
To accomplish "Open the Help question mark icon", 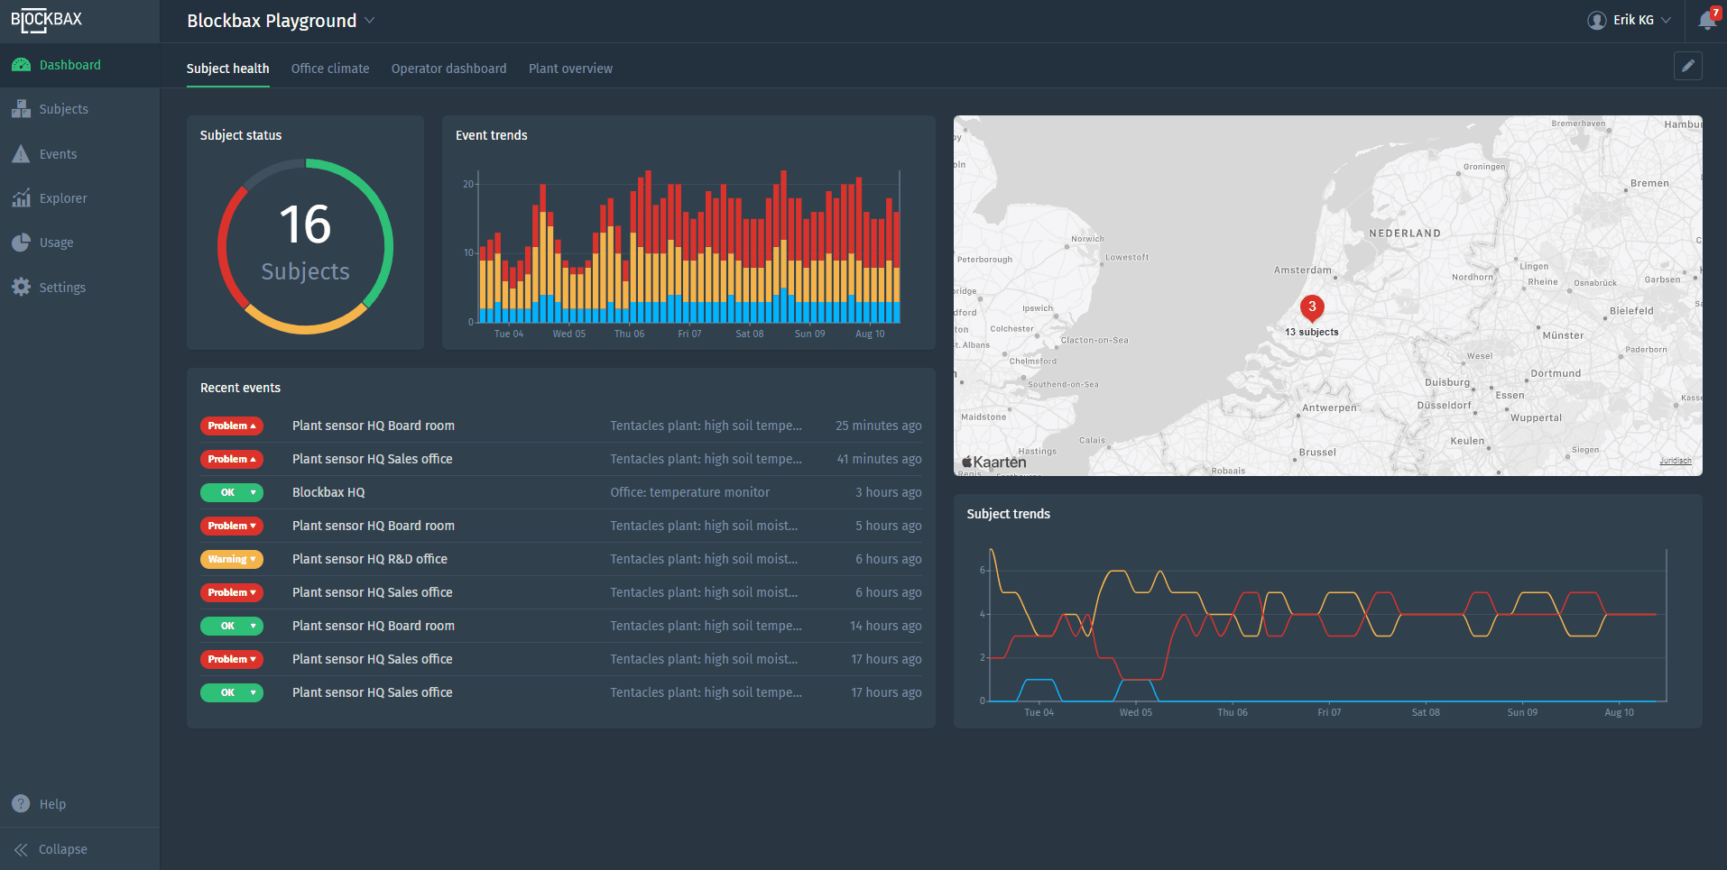I will (21, 804).
